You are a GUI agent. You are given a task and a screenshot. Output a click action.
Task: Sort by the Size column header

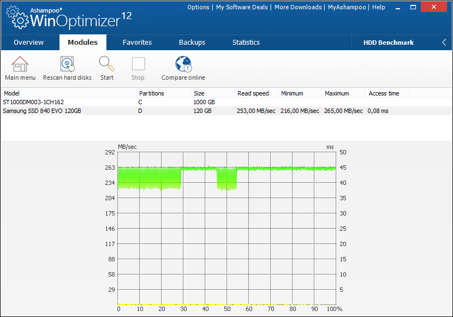[212, 93]
